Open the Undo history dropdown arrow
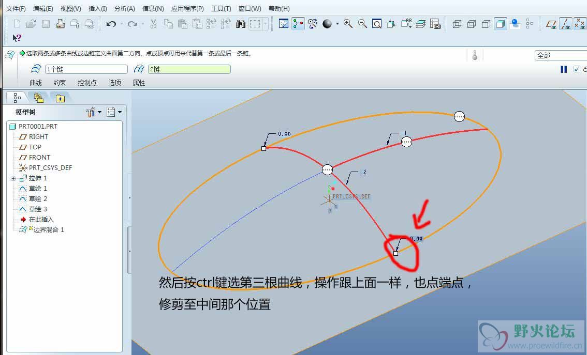 (x=122, y=24)
